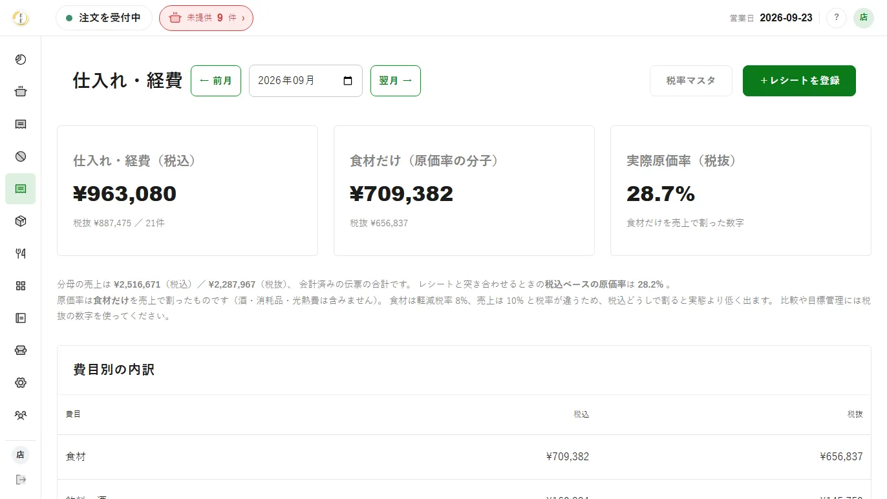This screenshot has width=887, height=499.
Task: Click the 28.2% tax-included cost rate text
Action: pos(650,284)
